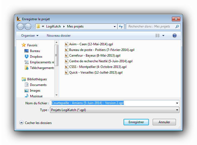
Task: Click the Back navigation arrow
Action: click(20, 27)
